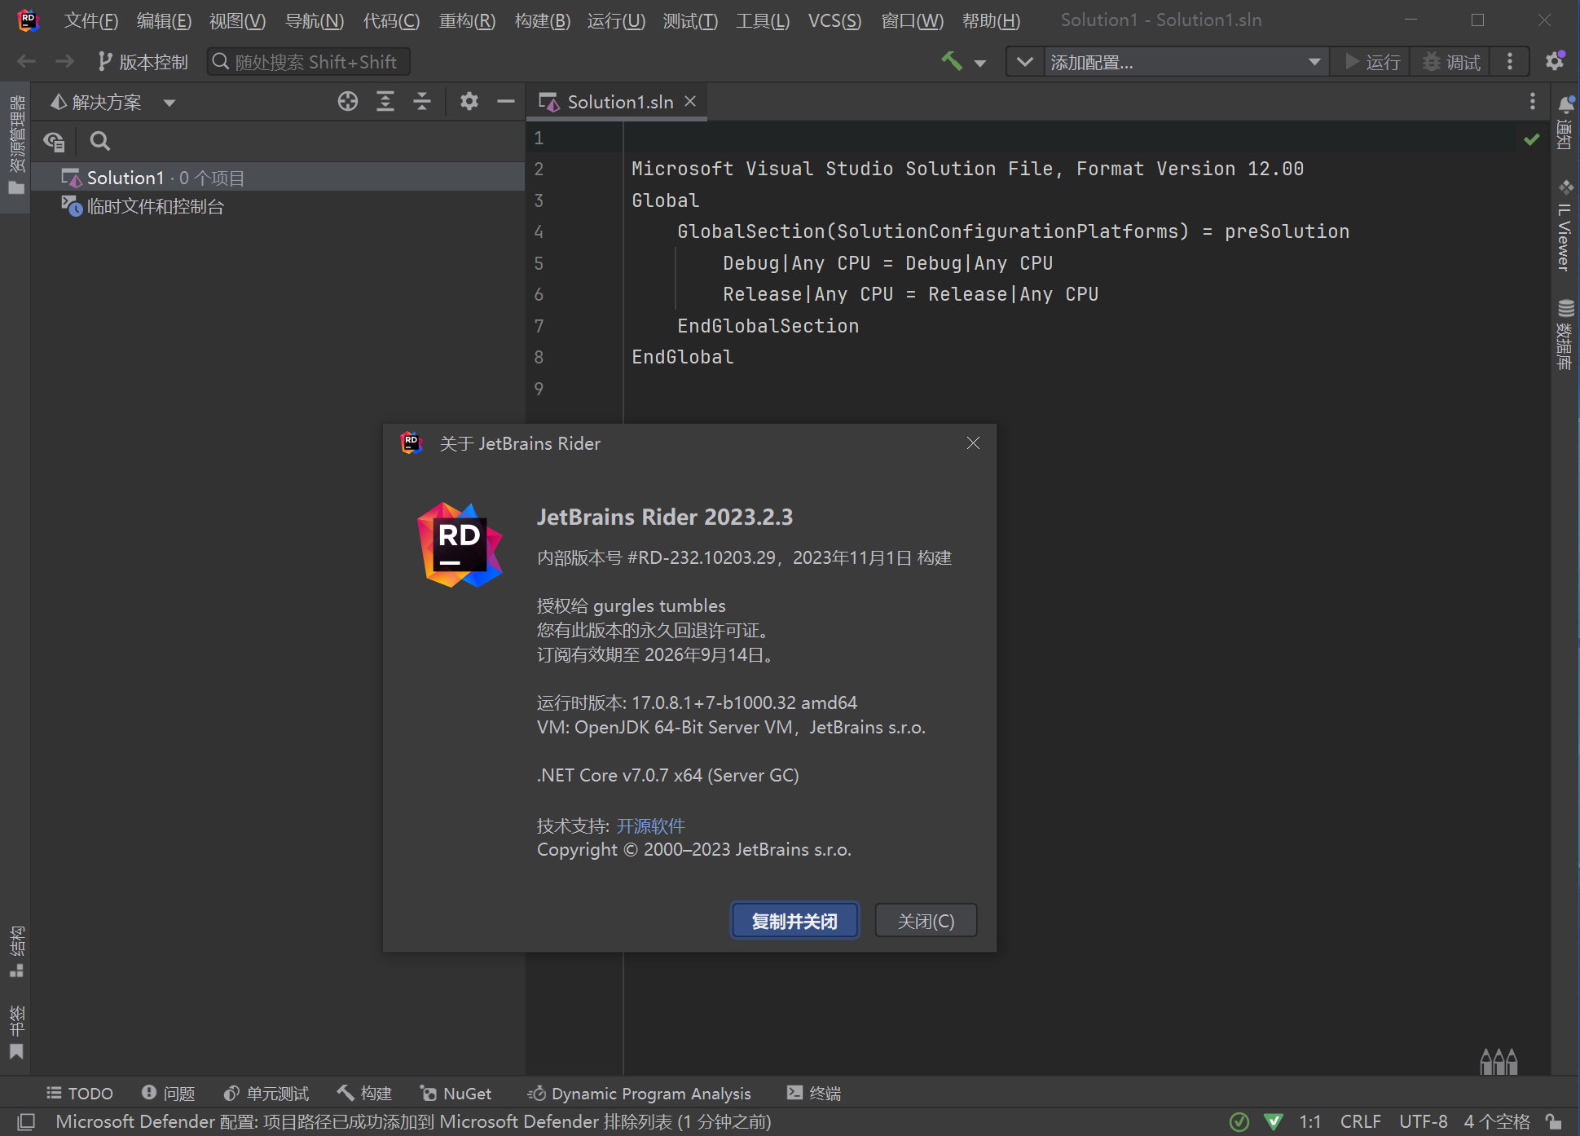The image size is (1580, 1136).
Task: Open the 版本控制 version control widget
Action: pyautogui.click(x=143, y=62)
